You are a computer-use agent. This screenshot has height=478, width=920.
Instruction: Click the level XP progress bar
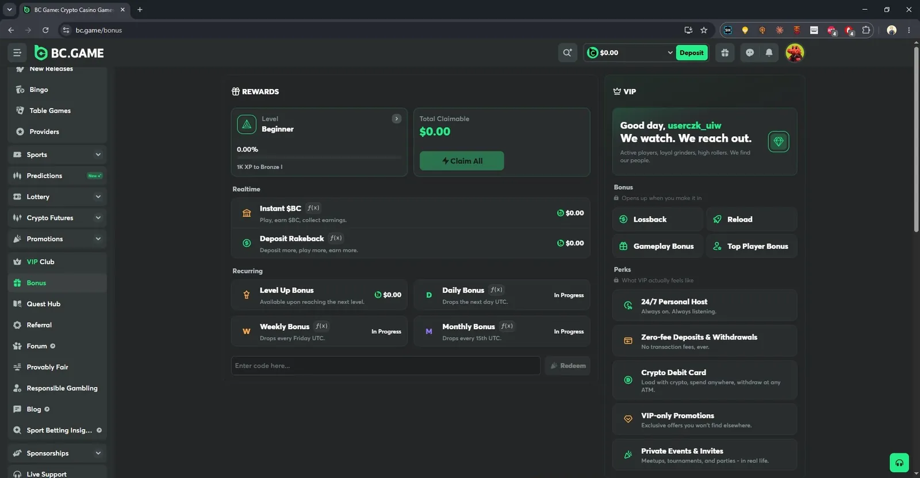pyautogui.click(x=319, y=157)
